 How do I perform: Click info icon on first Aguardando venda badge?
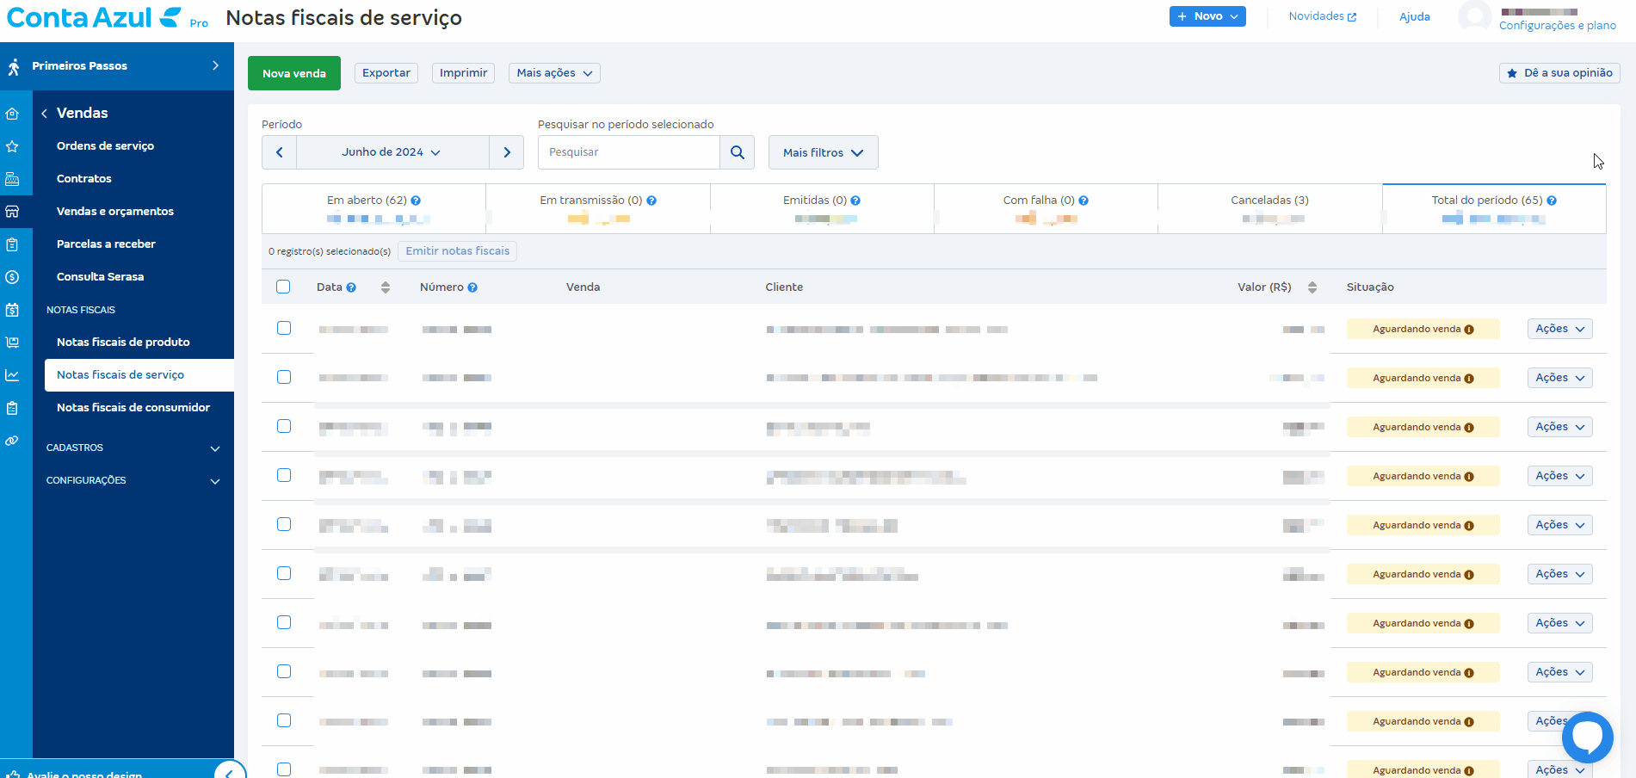coord(1469,330)
